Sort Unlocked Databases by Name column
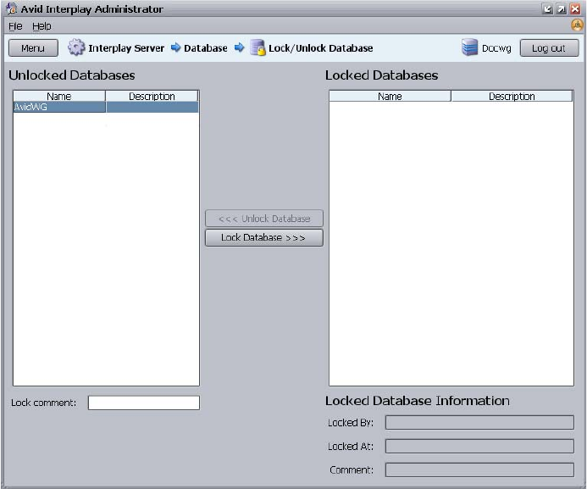Viewport: 587px width, 489px height. click(59, 97)
